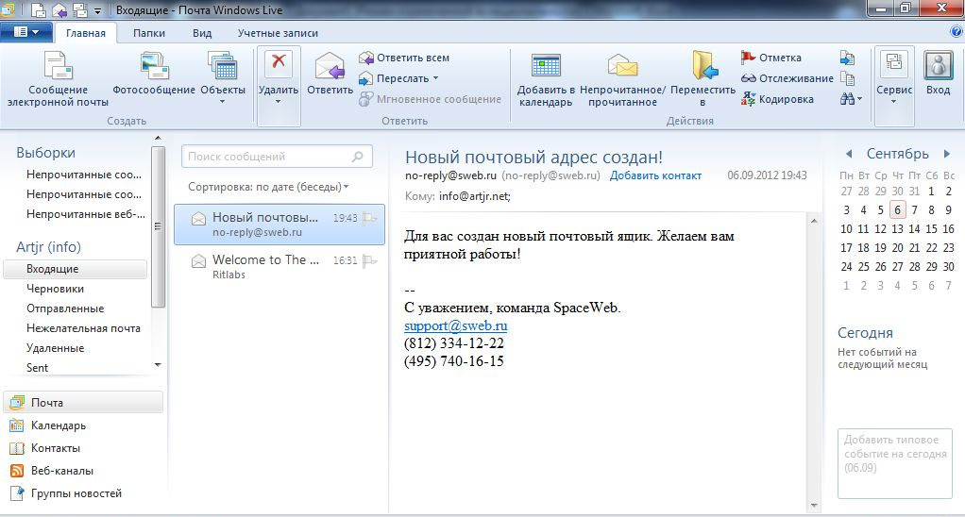Viewport: 965px width, 517px height.
Task: Select the Новый почтовы... message from no-reply@sweb.ru
Action: pyautogui.click(x=279, y=225)
